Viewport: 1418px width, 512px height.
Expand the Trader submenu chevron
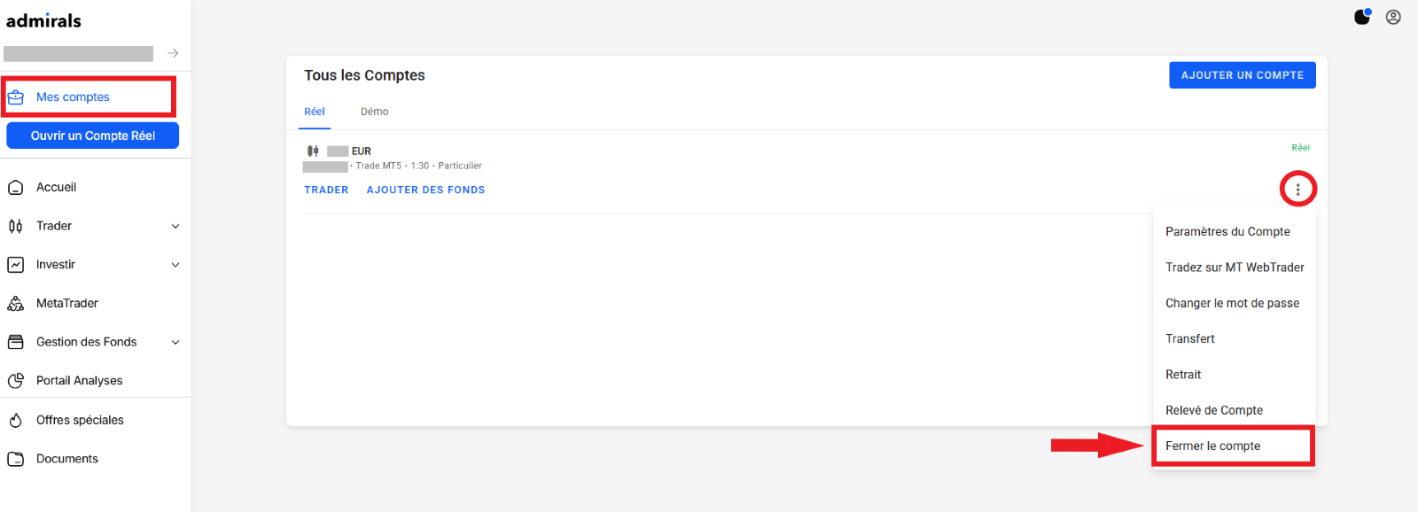175,226
